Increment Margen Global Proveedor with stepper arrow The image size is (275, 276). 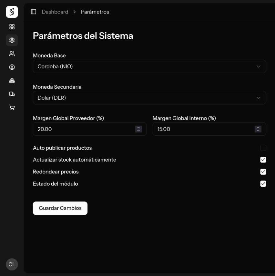[138, 127]
